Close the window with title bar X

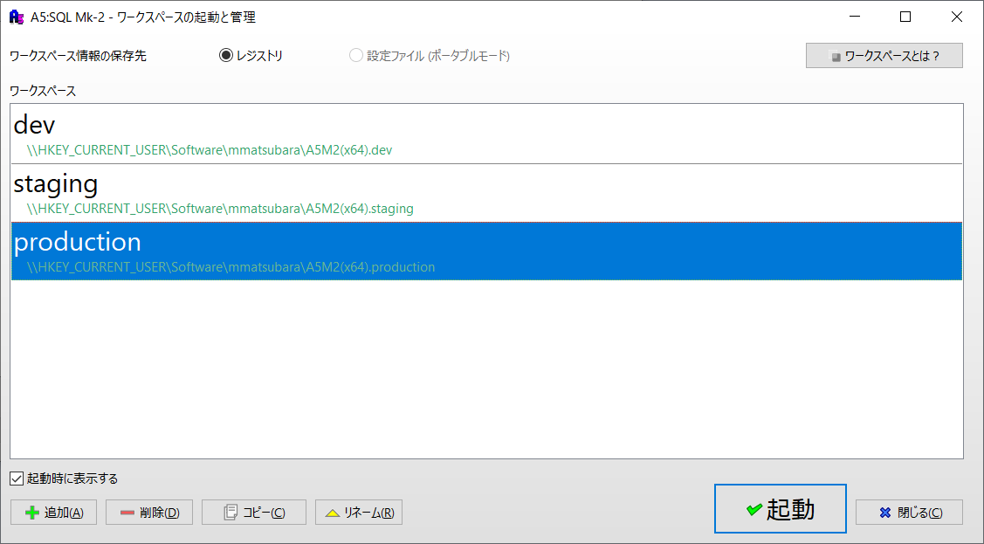(x=957, y=17)
